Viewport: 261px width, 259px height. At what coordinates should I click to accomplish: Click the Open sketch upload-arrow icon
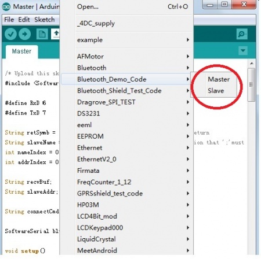click(x=55, y=34)
